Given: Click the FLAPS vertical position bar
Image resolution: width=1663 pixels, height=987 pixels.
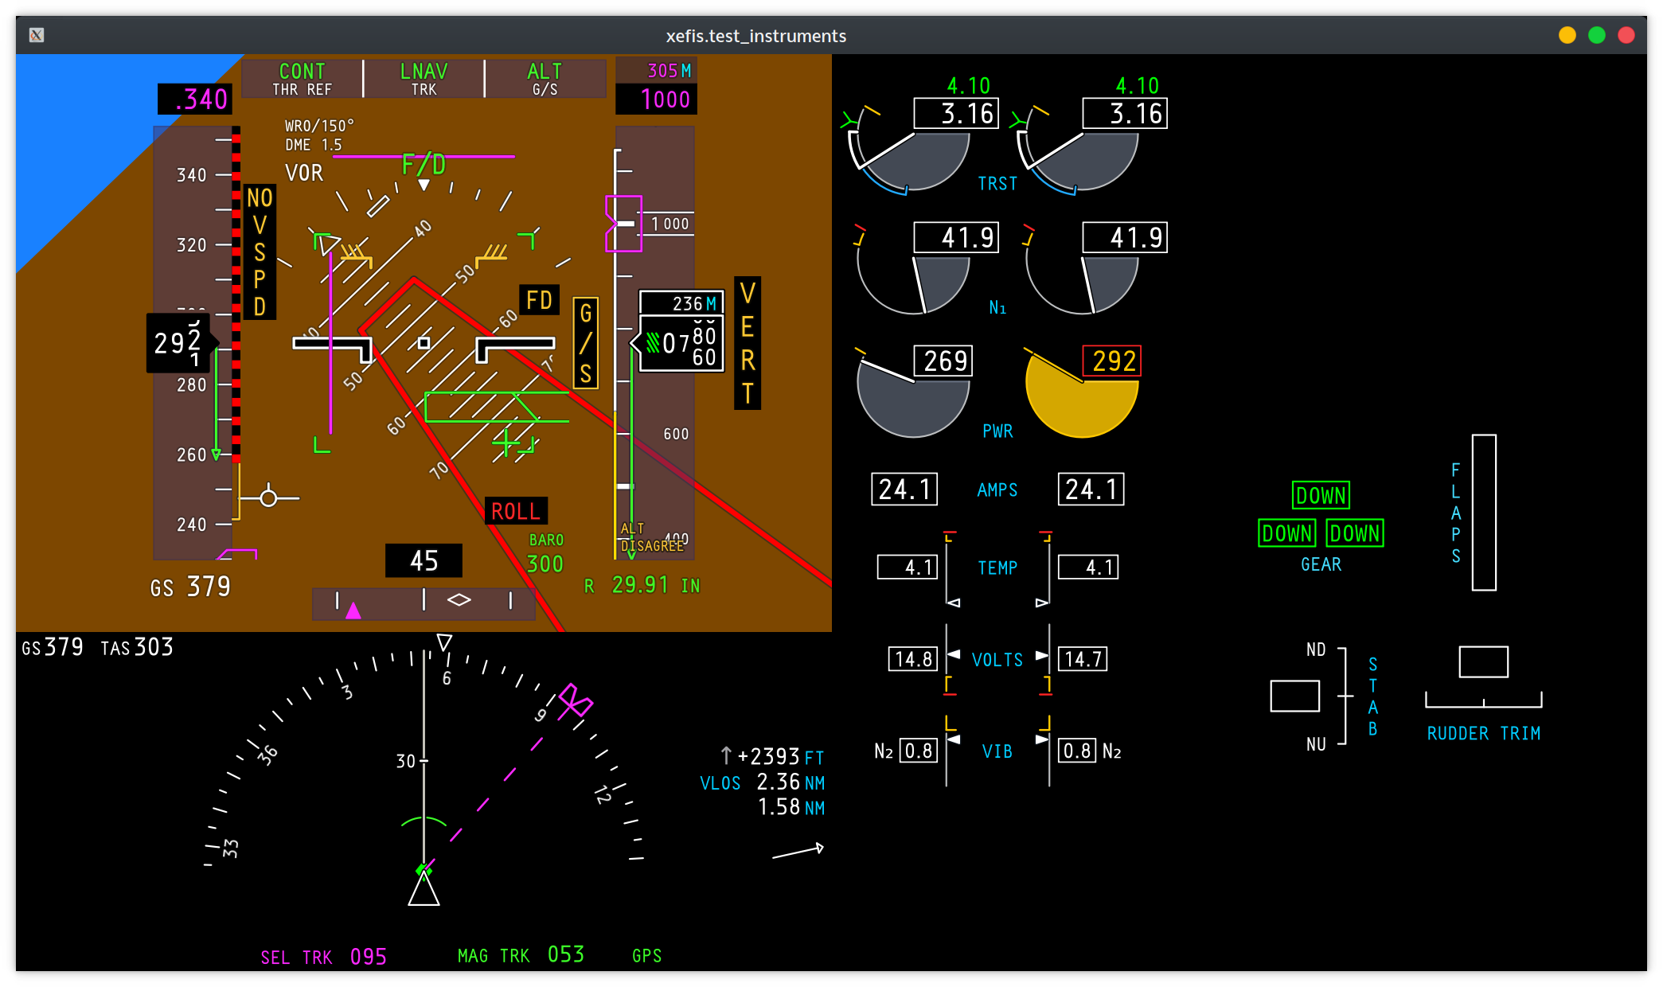Looking at the screenshot, I should (x=1484, y=512).
